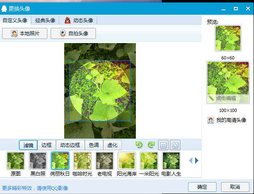Click the 60×60 size label
Viewport: 254px width, 194px height.
coord(228,58)
